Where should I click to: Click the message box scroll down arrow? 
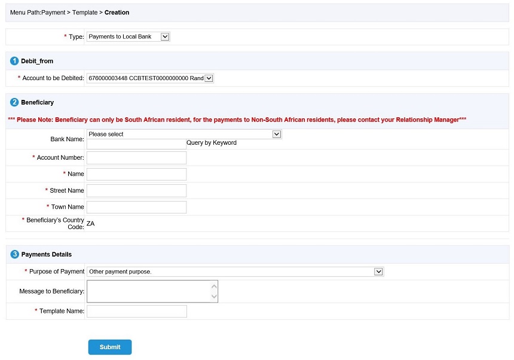point(214,297)
